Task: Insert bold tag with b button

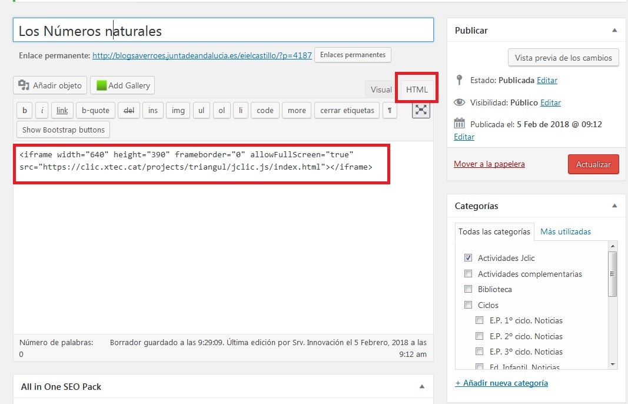Action: tap(25, 111)
